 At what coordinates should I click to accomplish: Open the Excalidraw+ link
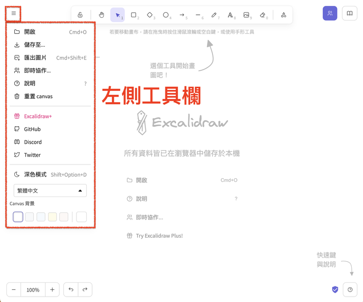tap(50, 116)
